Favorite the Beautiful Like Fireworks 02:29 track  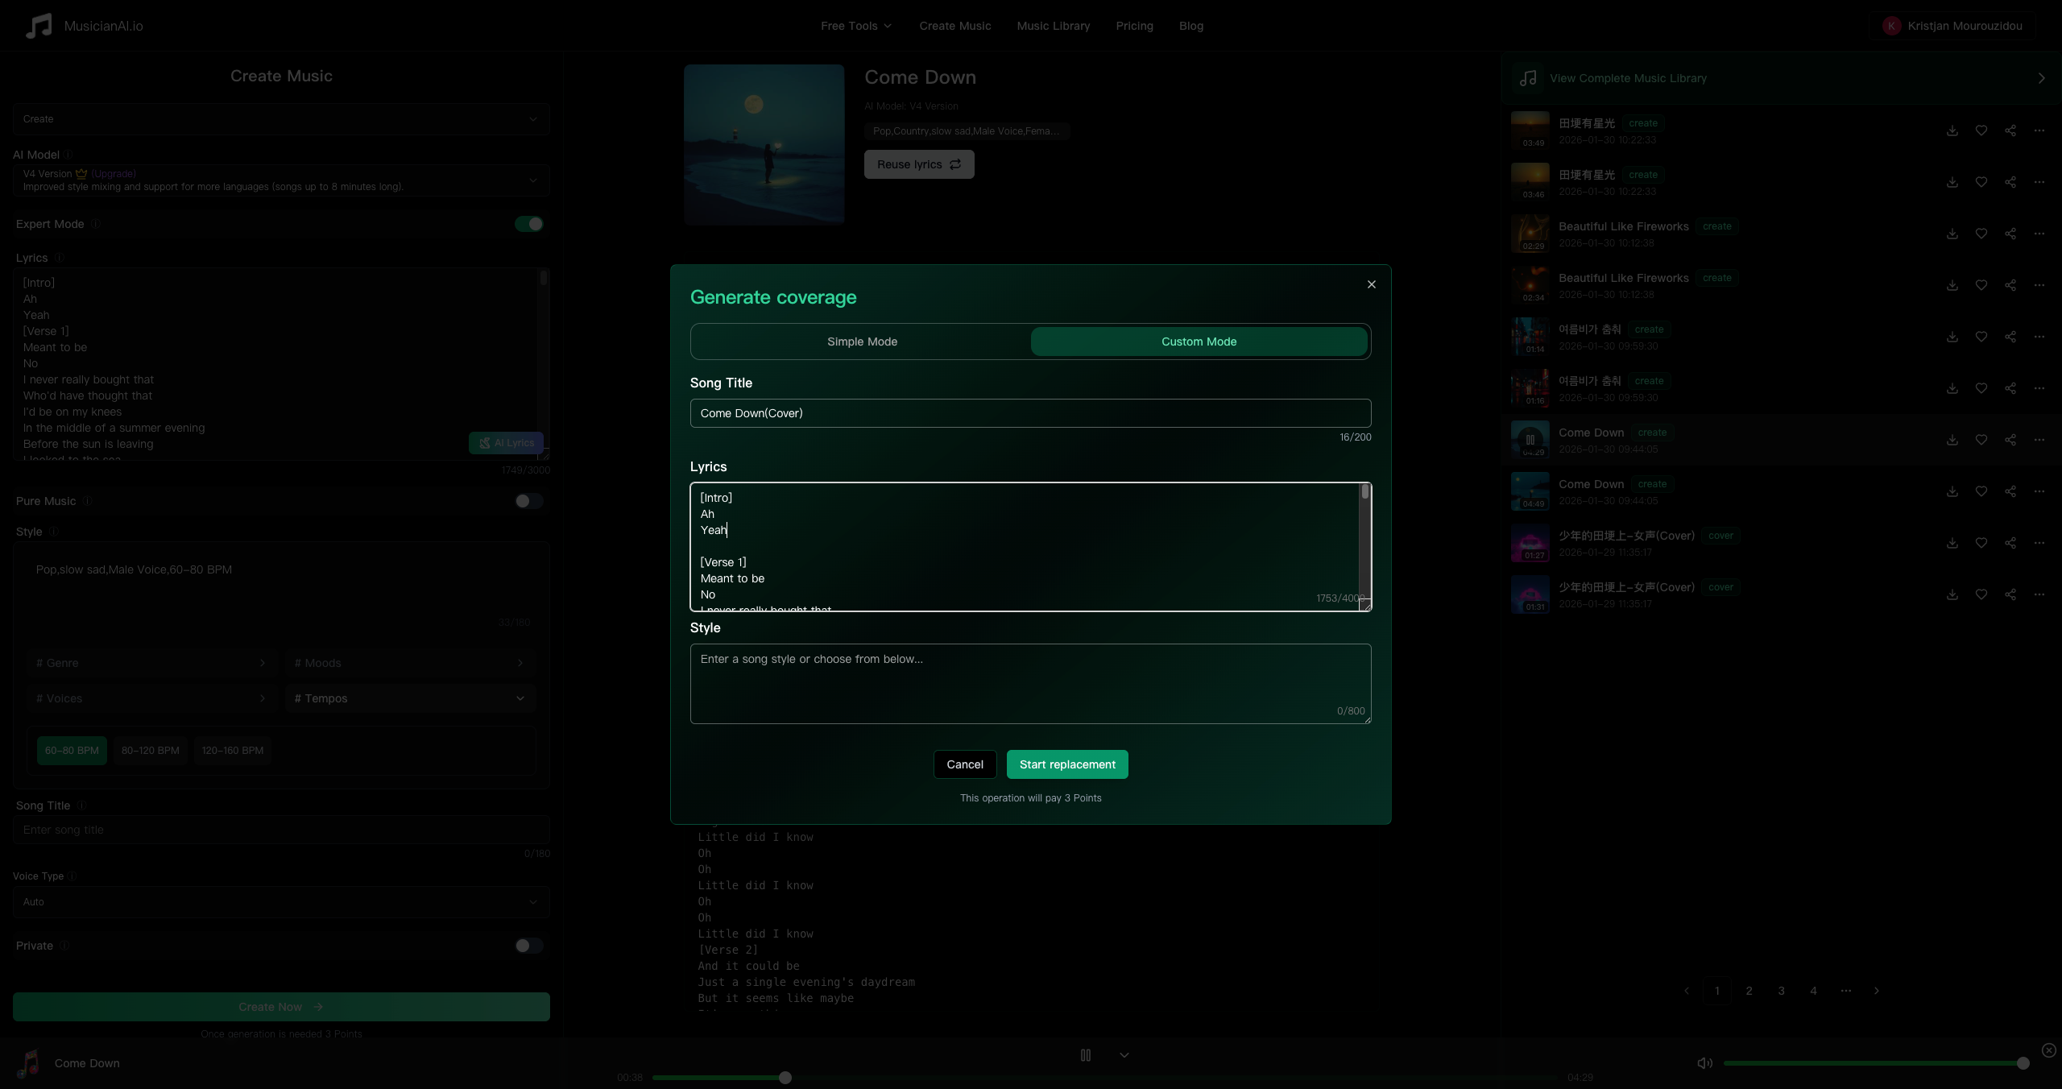click(1981, 234)
